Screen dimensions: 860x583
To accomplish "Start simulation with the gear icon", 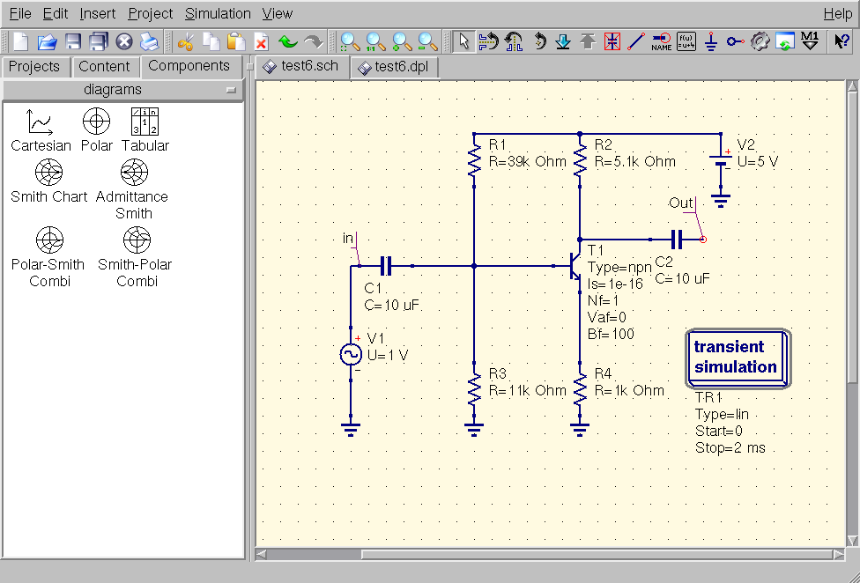I will [x=760, y=41].
